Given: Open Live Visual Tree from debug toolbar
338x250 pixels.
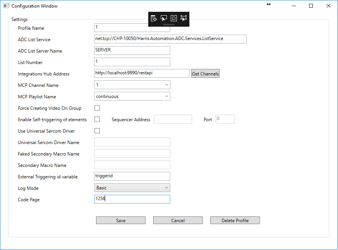Looking at the screenshot, I should [x=154, y=18].
